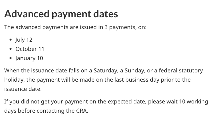Click the bullet before July 12
The image size is (223, 118).
click(x=10, y=40)
